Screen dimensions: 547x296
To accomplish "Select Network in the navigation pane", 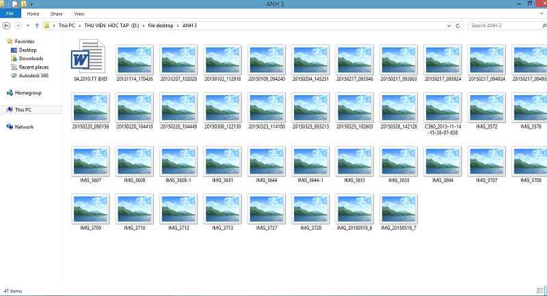I will click(x=24, y=126).
